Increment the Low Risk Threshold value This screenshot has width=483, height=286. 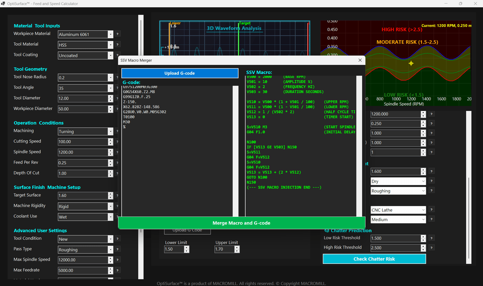423,236
